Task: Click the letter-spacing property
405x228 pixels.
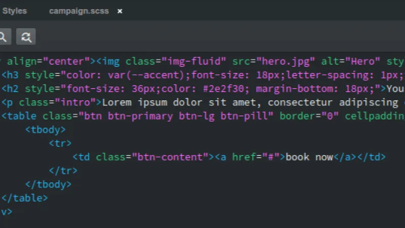Action: pyautogui.click(x=330, y=75)
